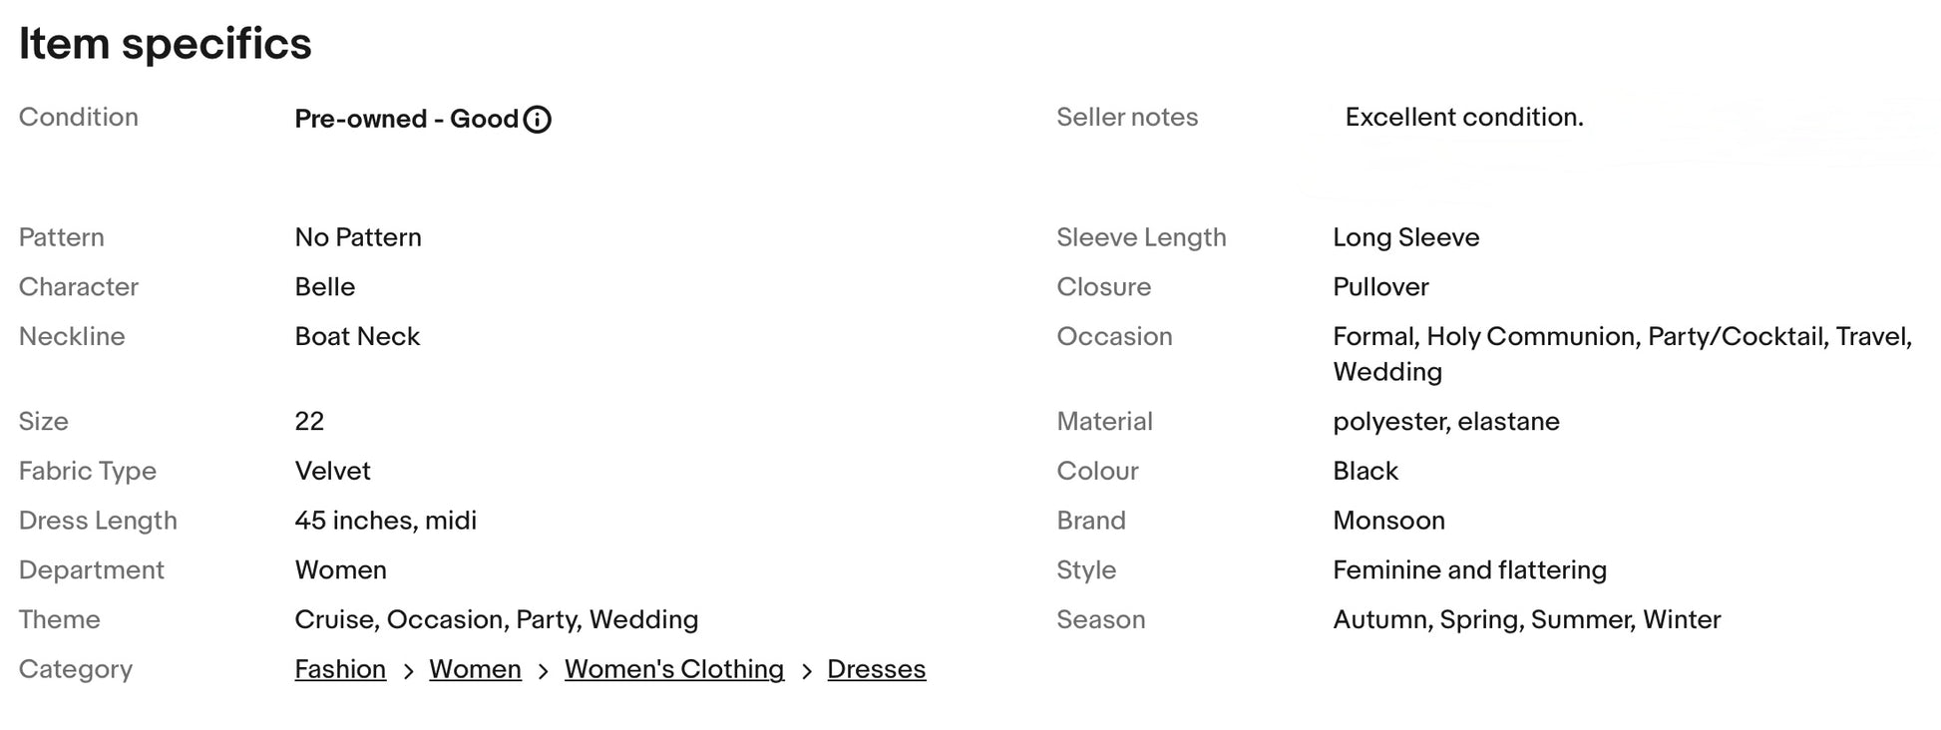The image size is (1941, 730).
Task: Go to Women's Clothing category
Action: pos(674,669)
